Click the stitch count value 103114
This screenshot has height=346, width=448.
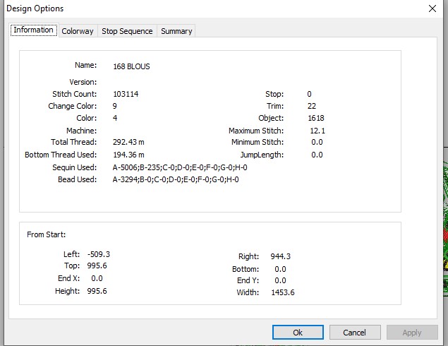coord(126,94)
